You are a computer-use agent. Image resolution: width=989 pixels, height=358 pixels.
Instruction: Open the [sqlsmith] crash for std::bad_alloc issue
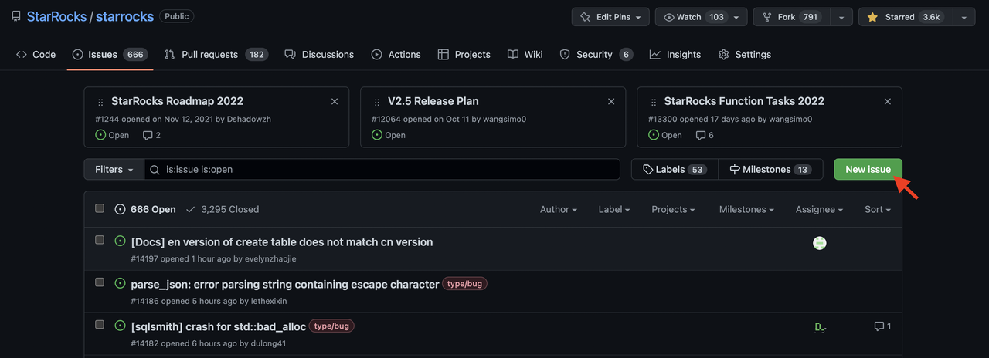[219, 326]
